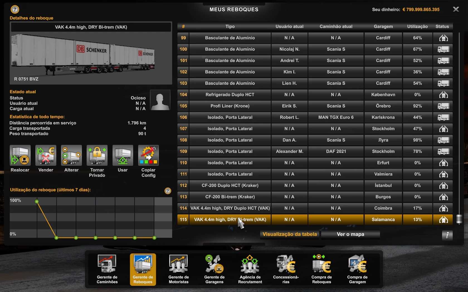Viewport: 468px width, 292px height.
Task: Select trailer 105 Profi Liner (Krone) row
Action: coord(230,106)
